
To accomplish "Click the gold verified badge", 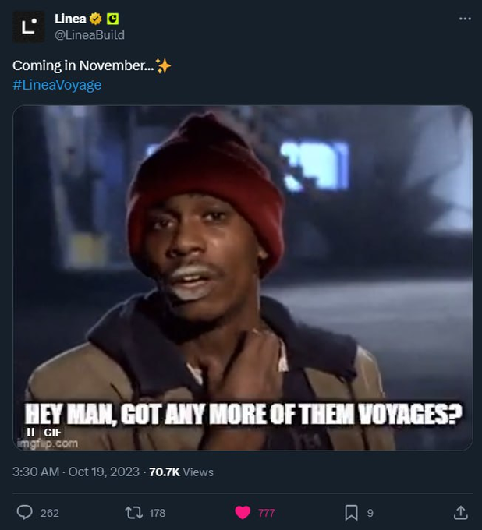I will click(96, 19).
